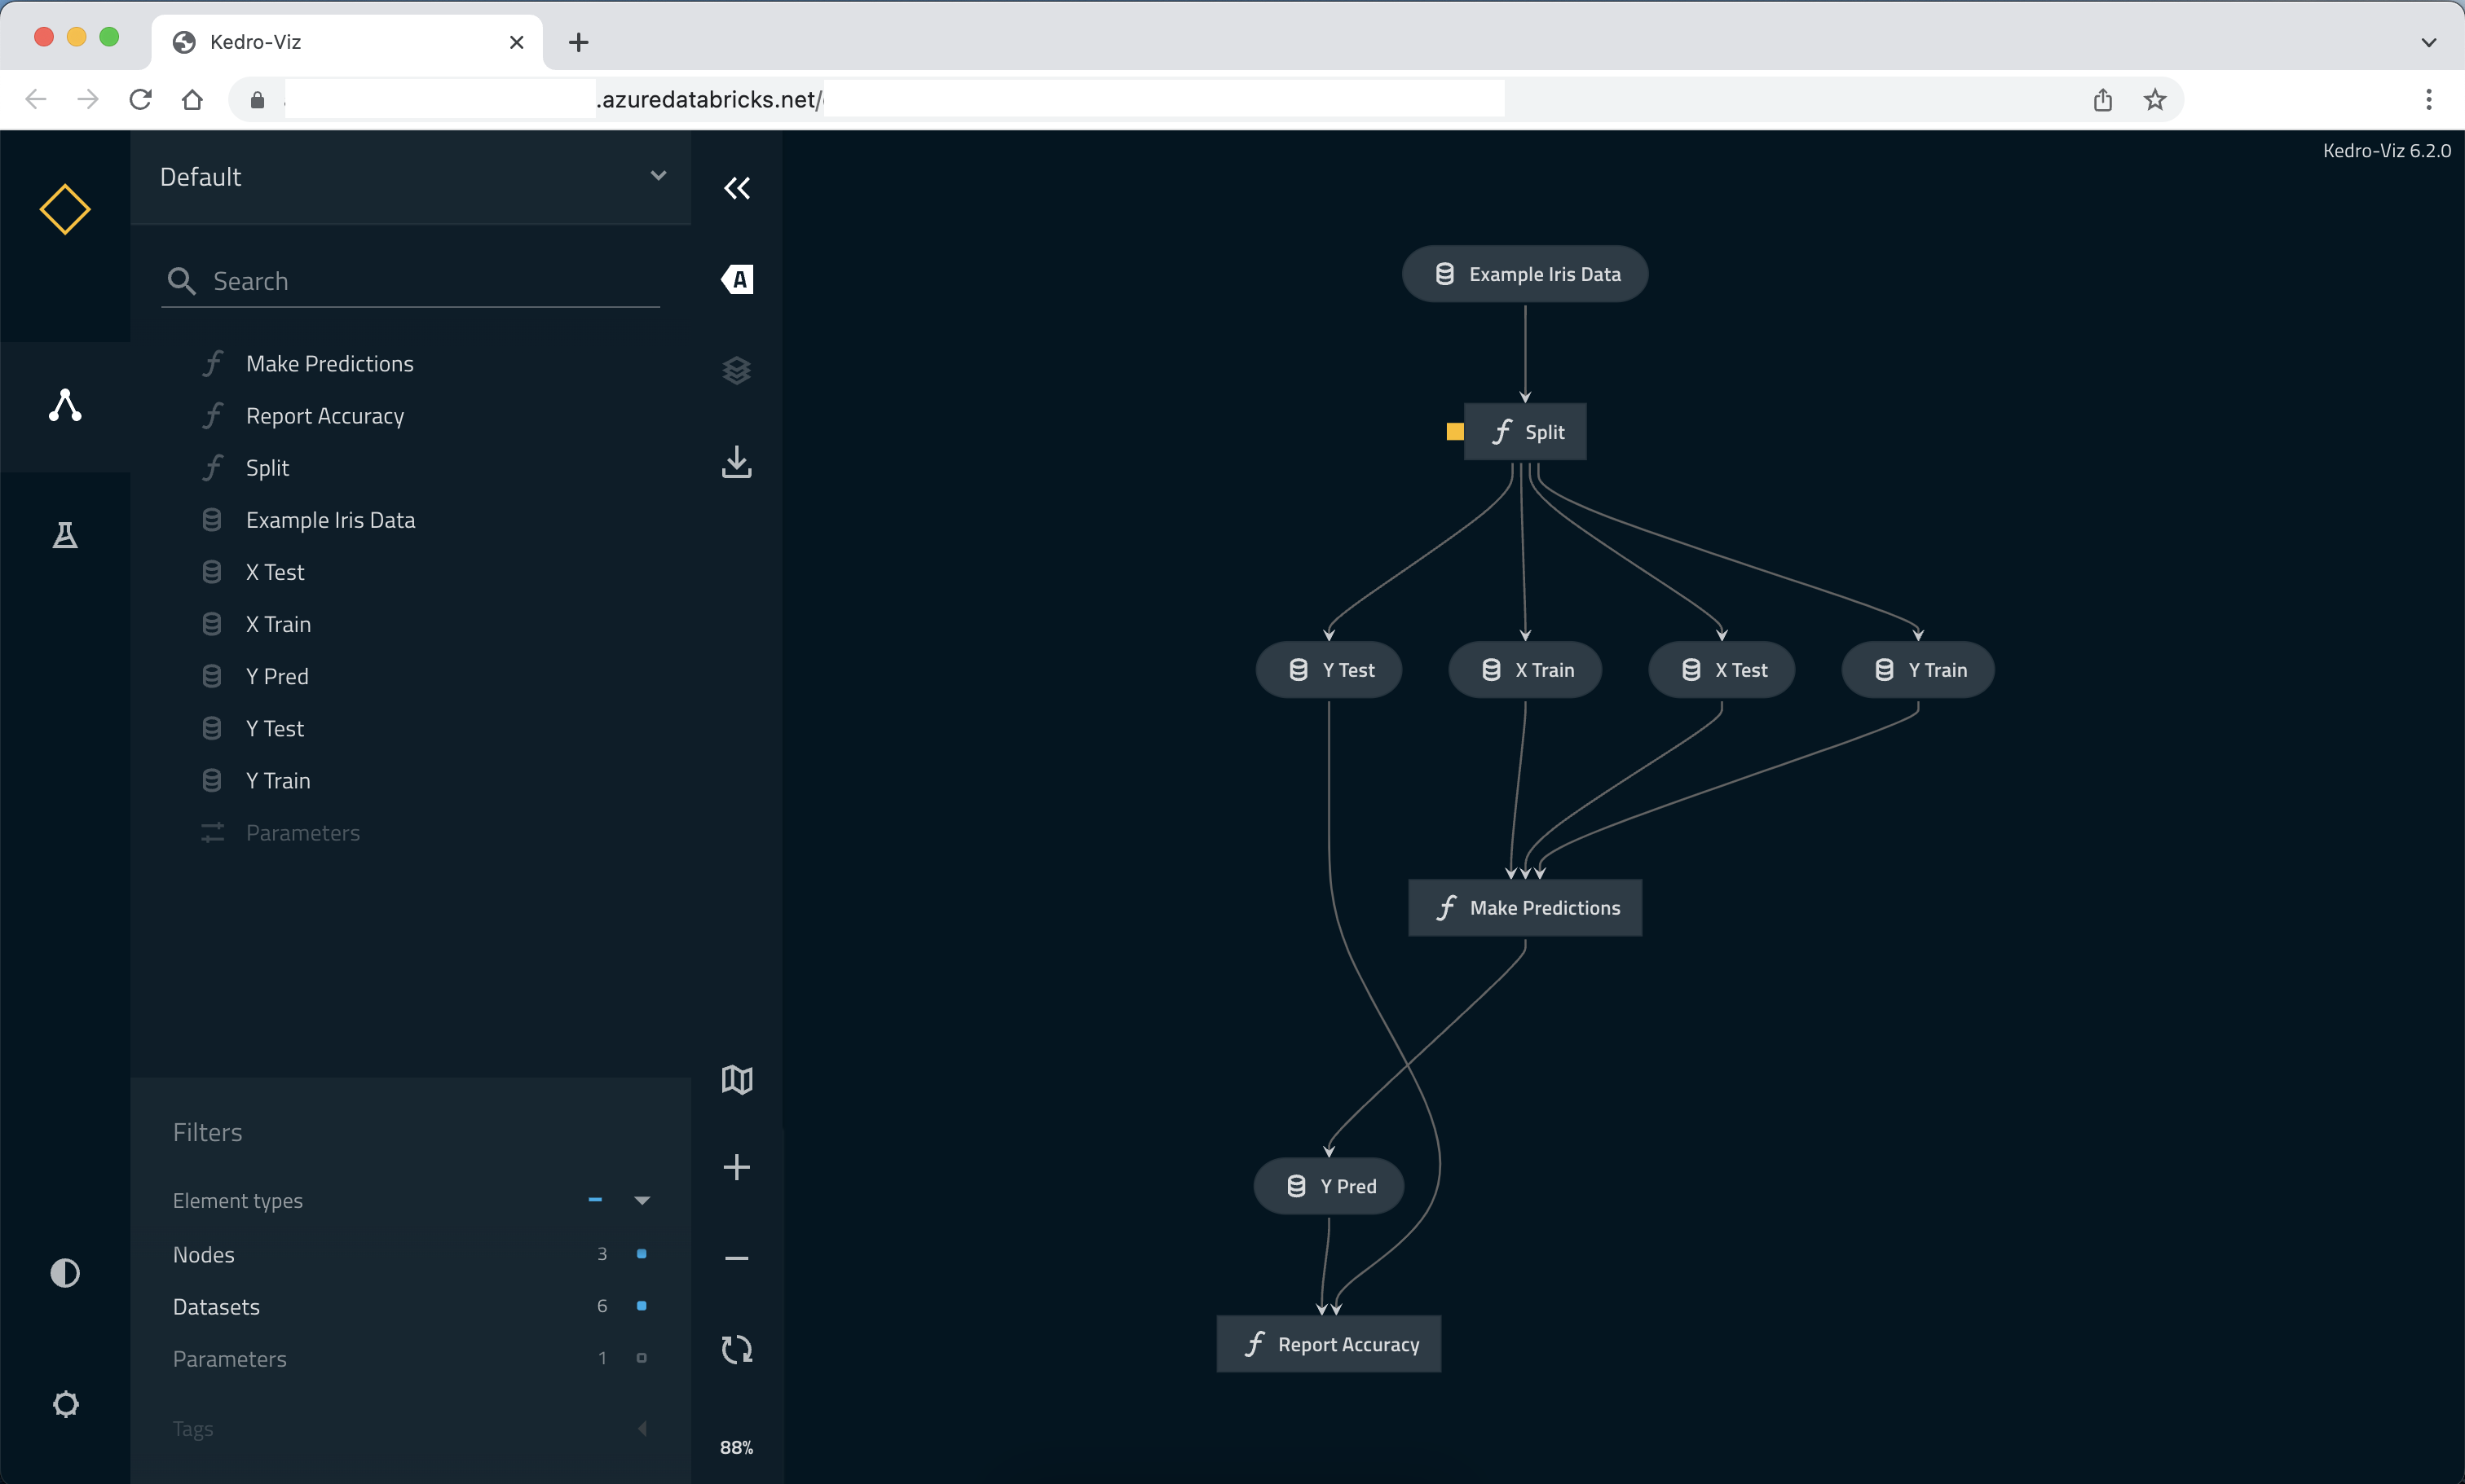Toggle visibility of Parameters in Filters
The height and width of the screenshot is (1484, 2465).
[642, 1358]
